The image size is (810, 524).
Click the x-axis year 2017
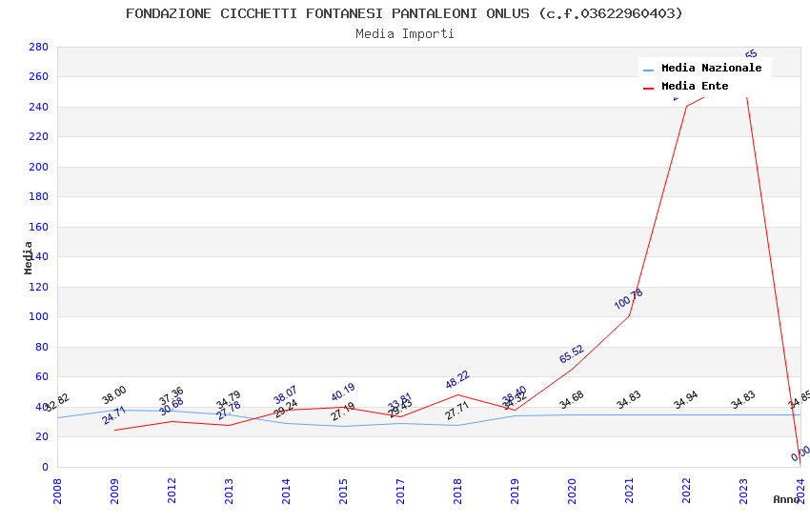[x=400, y=491]
